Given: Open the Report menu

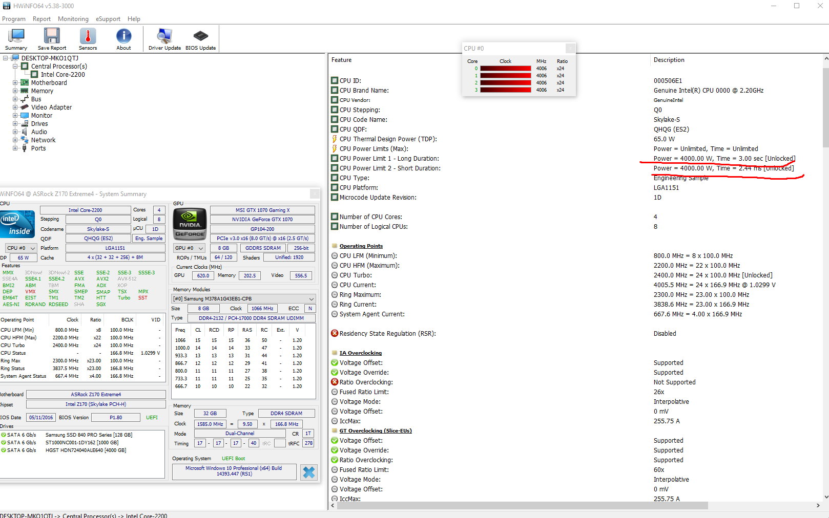Looking at the screenshot, I should click(x=42, y=19).
